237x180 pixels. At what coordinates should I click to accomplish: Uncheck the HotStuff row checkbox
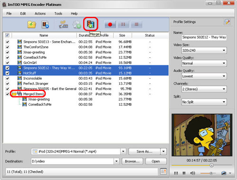point(7,73)
